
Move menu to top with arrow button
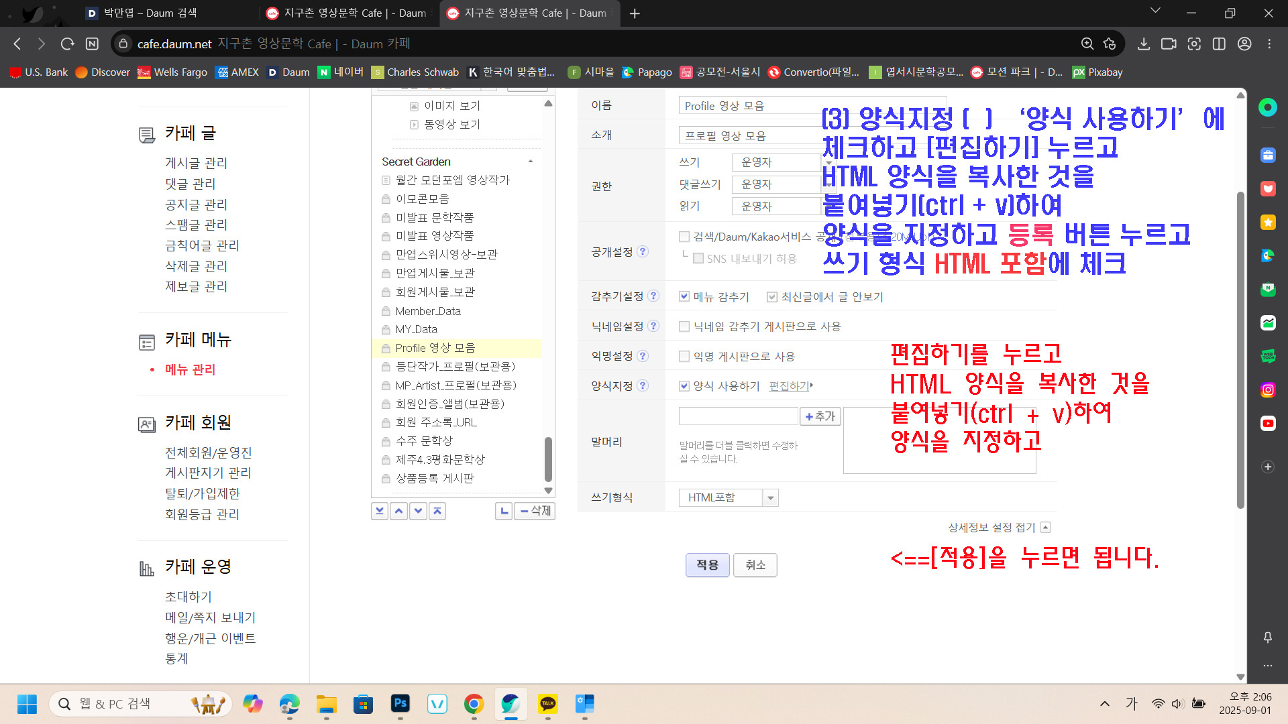[x=437, y=511]
